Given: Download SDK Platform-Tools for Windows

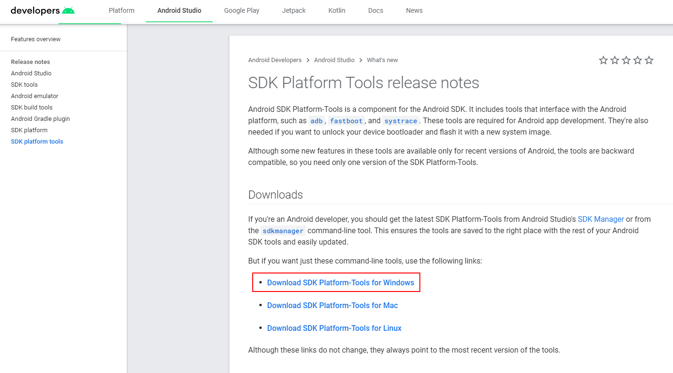Looking at the screenshot, I should [341, 283].
